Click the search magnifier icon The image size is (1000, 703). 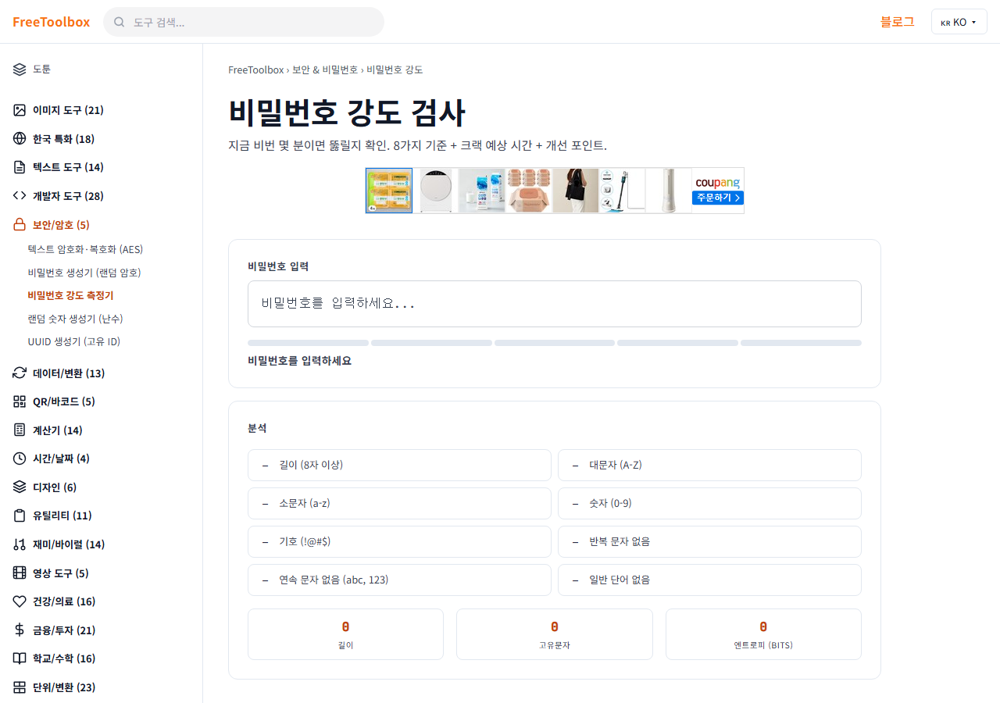120,22
